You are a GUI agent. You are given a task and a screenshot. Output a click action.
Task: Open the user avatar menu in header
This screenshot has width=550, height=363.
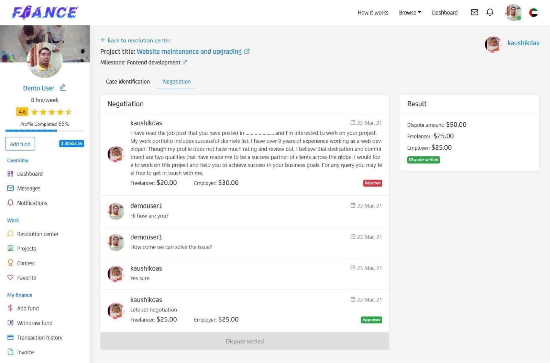(513, 13)
